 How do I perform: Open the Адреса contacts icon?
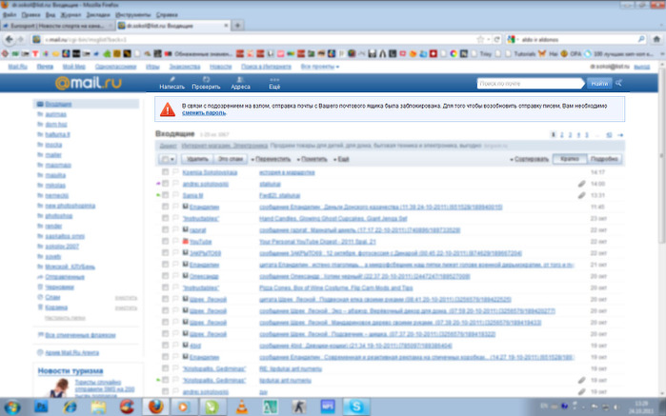240,79
